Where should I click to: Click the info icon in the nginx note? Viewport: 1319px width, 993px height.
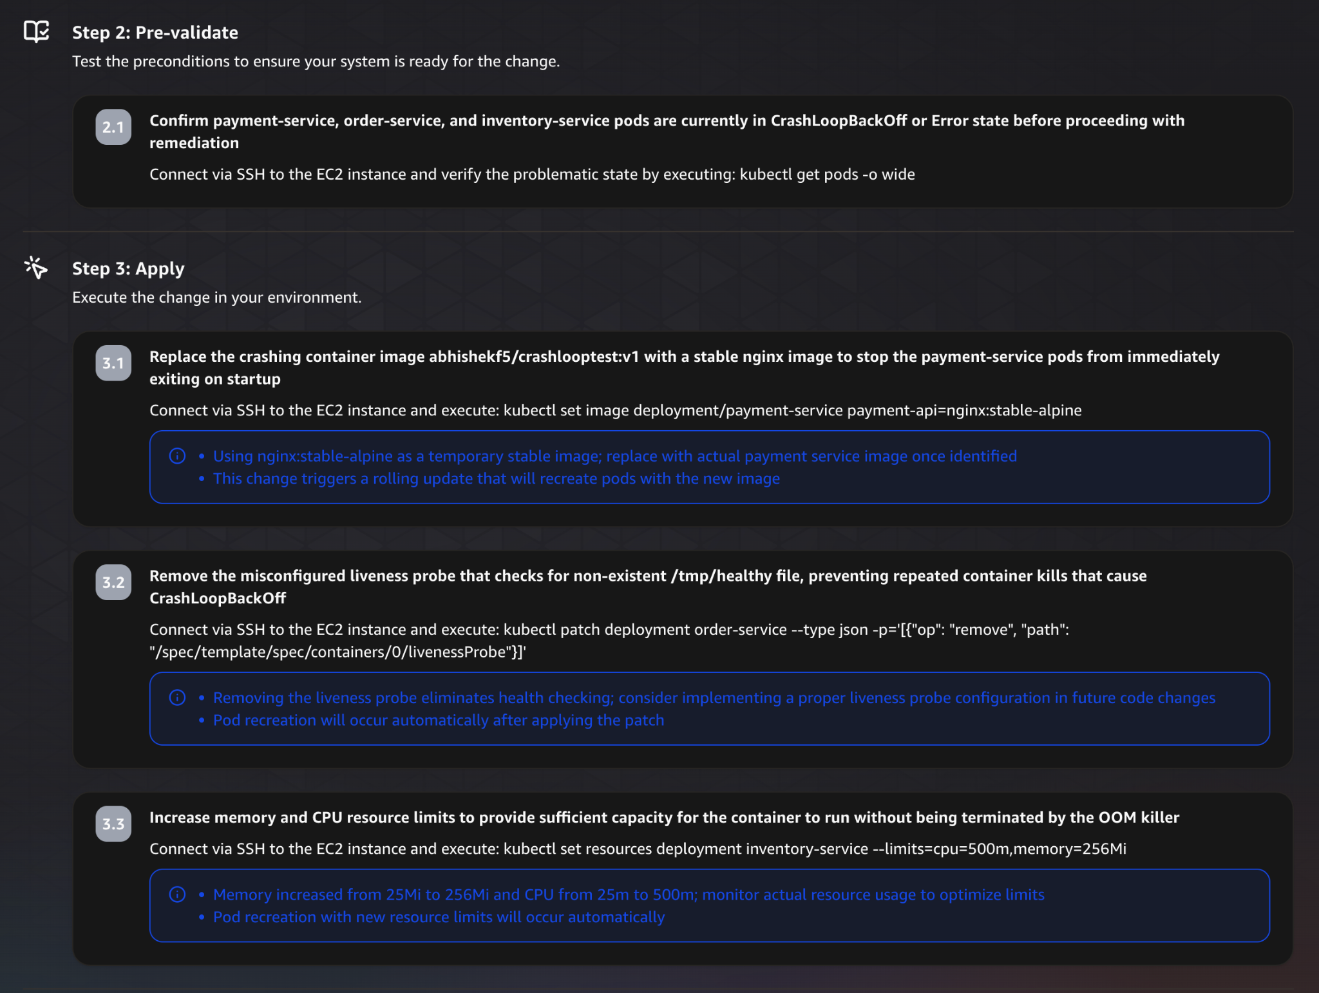(x=177, y=456)
